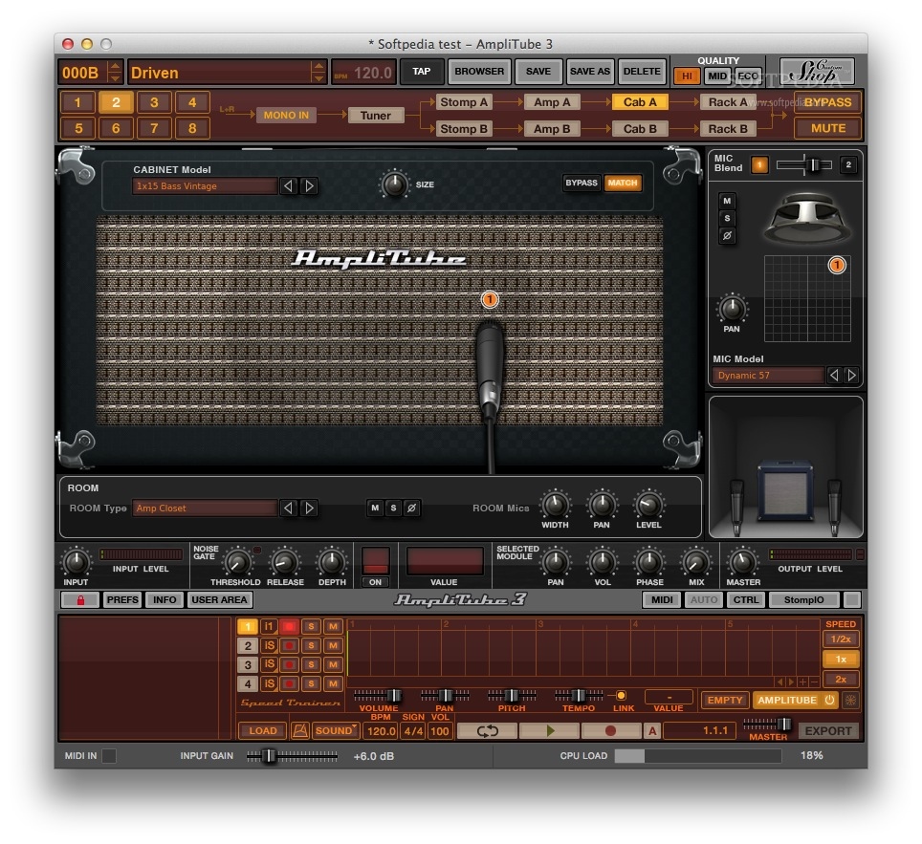Click the record button in Speed Trainer
This screenshot has height=844, width=922.
[x=611, y=730]
